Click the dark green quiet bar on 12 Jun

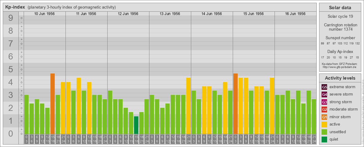[136, 125]
